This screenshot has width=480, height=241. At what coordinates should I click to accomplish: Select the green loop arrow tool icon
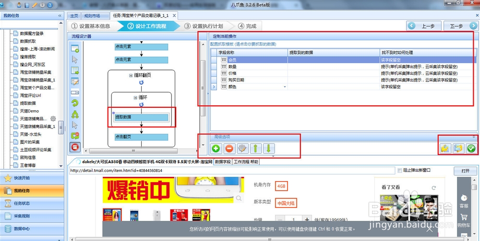pos(75,103)
